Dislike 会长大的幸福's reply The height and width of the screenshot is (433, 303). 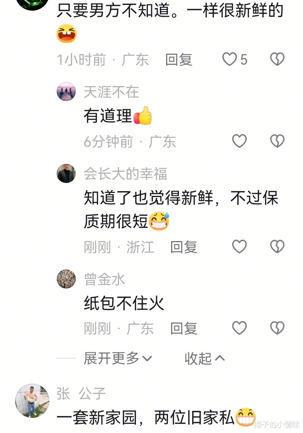[277, 247]
